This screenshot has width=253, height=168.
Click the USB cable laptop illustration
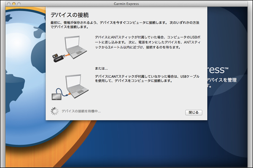pos(70,87)
